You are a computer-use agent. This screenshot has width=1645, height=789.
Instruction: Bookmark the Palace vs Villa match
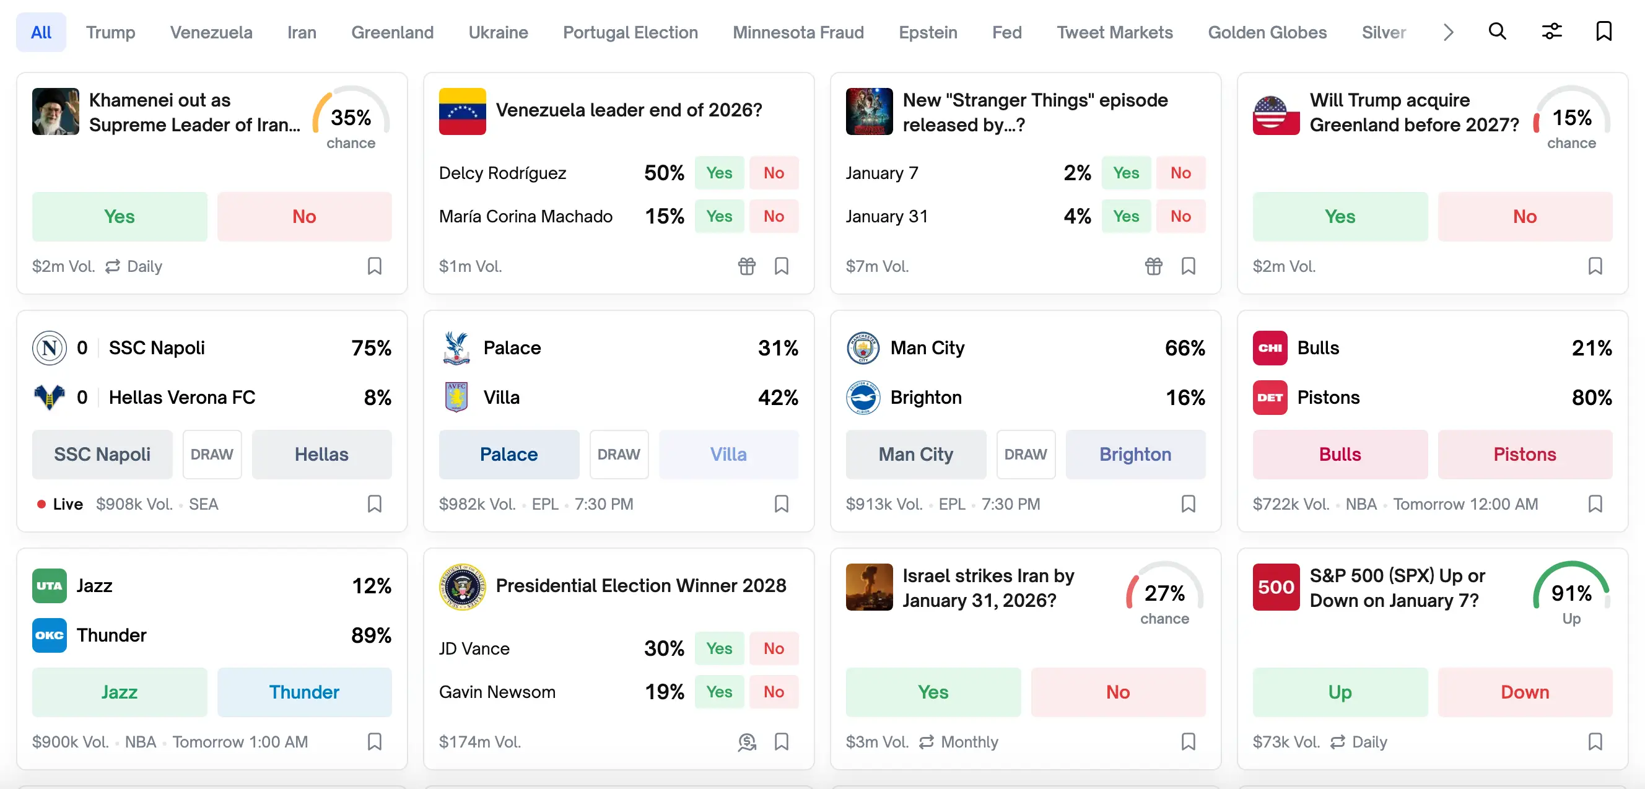[782, 504]
